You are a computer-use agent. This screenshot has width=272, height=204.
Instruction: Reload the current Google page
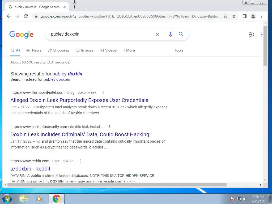(26, 16)
